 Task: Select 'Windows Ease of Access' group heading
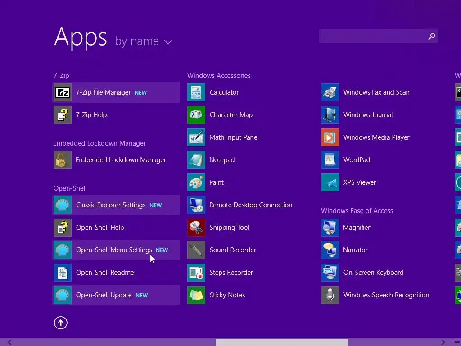pos(357,211)
